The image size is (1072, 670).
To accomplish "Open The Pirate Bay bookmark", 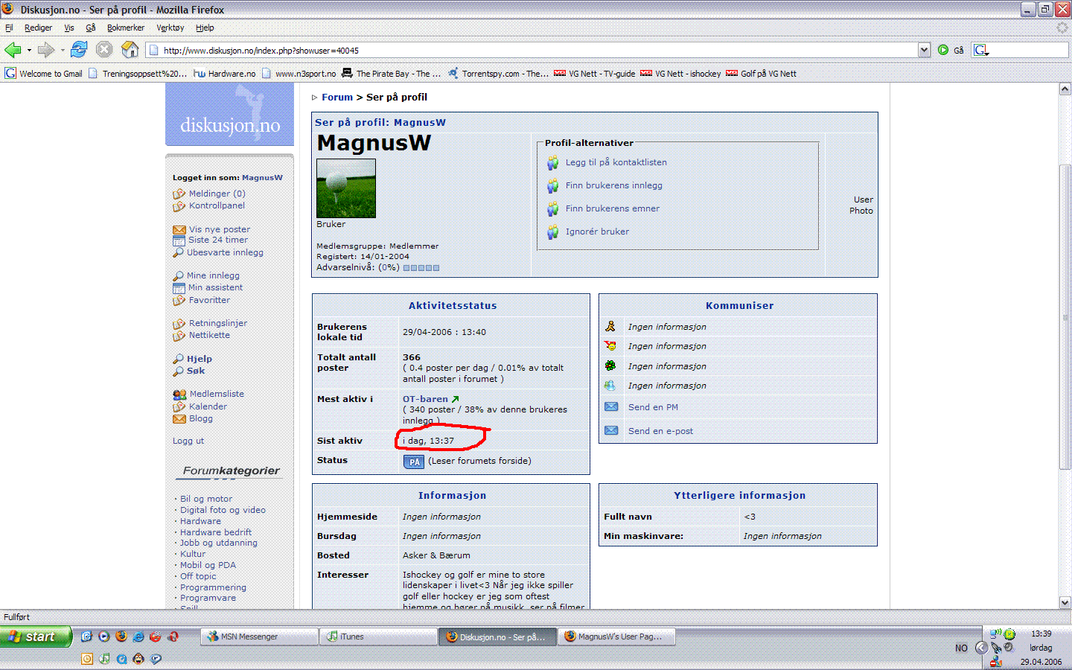I will (x=392, y=74).
